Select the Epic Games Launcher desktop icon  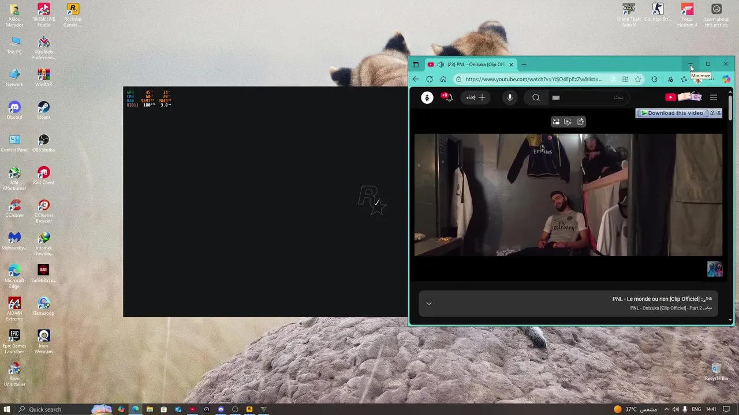(14, 342)
